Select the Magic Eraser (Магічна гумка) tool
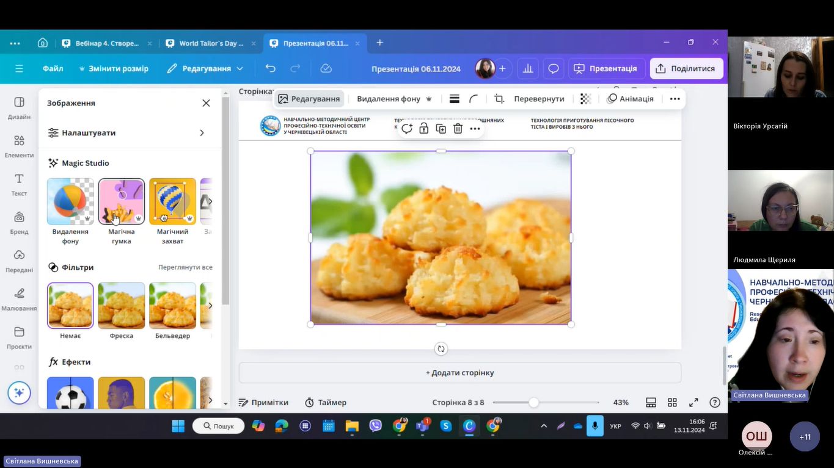This screenshot has width=834, height=468. coord(121,201)
